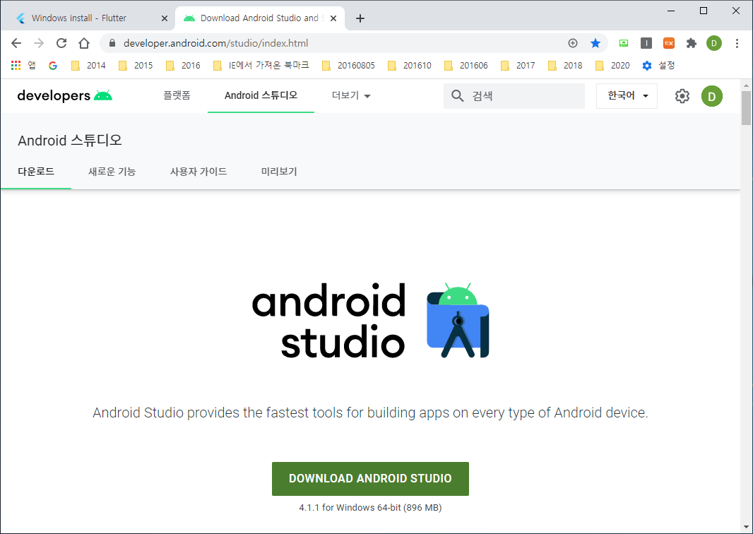The image size is (753, 534).
Task: Click the Android 스튜디오 page heading
Action: click(x=70, y=141)
